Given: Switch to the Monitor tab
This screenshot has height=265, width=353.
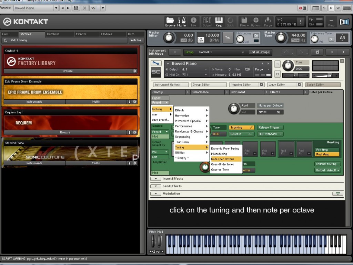Looking at the screenshot, I should (x=87, y=34).
